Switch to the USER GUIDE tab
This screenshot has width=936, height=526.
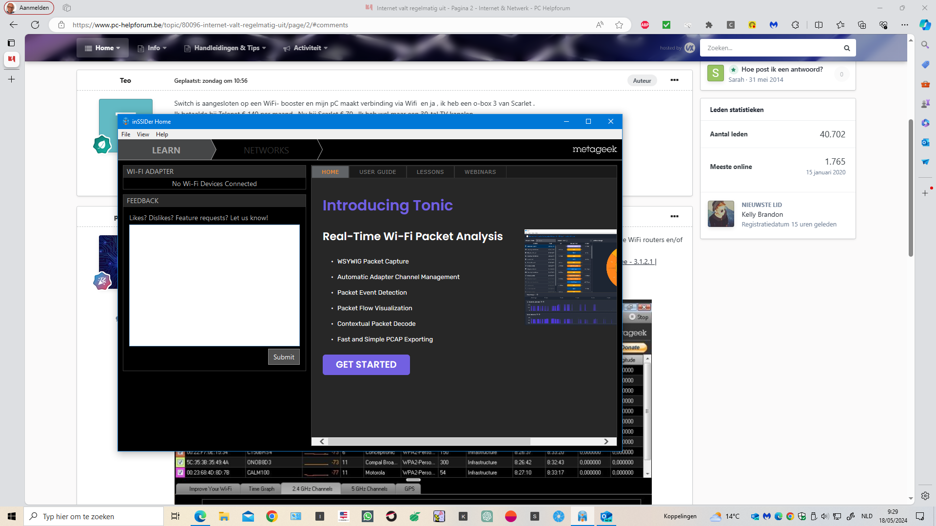coord(377,172)
